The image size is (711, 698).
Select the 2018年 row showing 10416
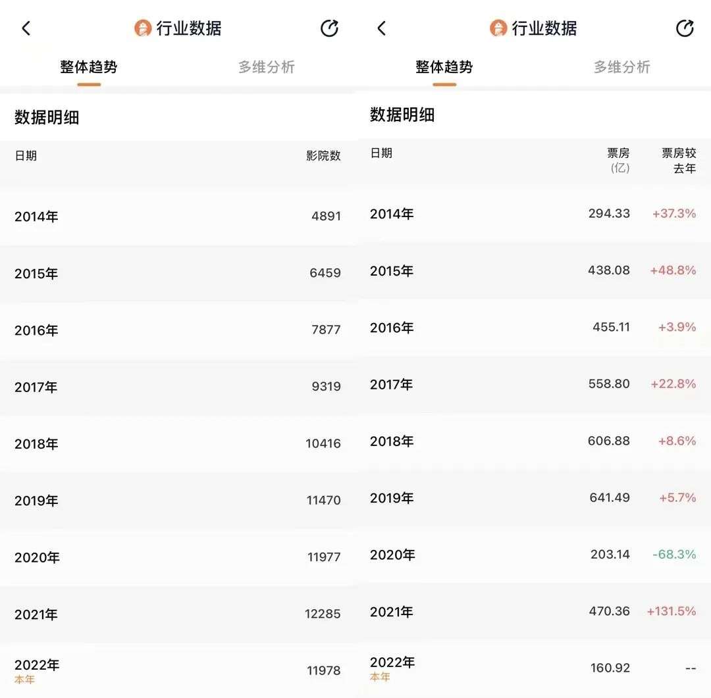click(178, 444)
